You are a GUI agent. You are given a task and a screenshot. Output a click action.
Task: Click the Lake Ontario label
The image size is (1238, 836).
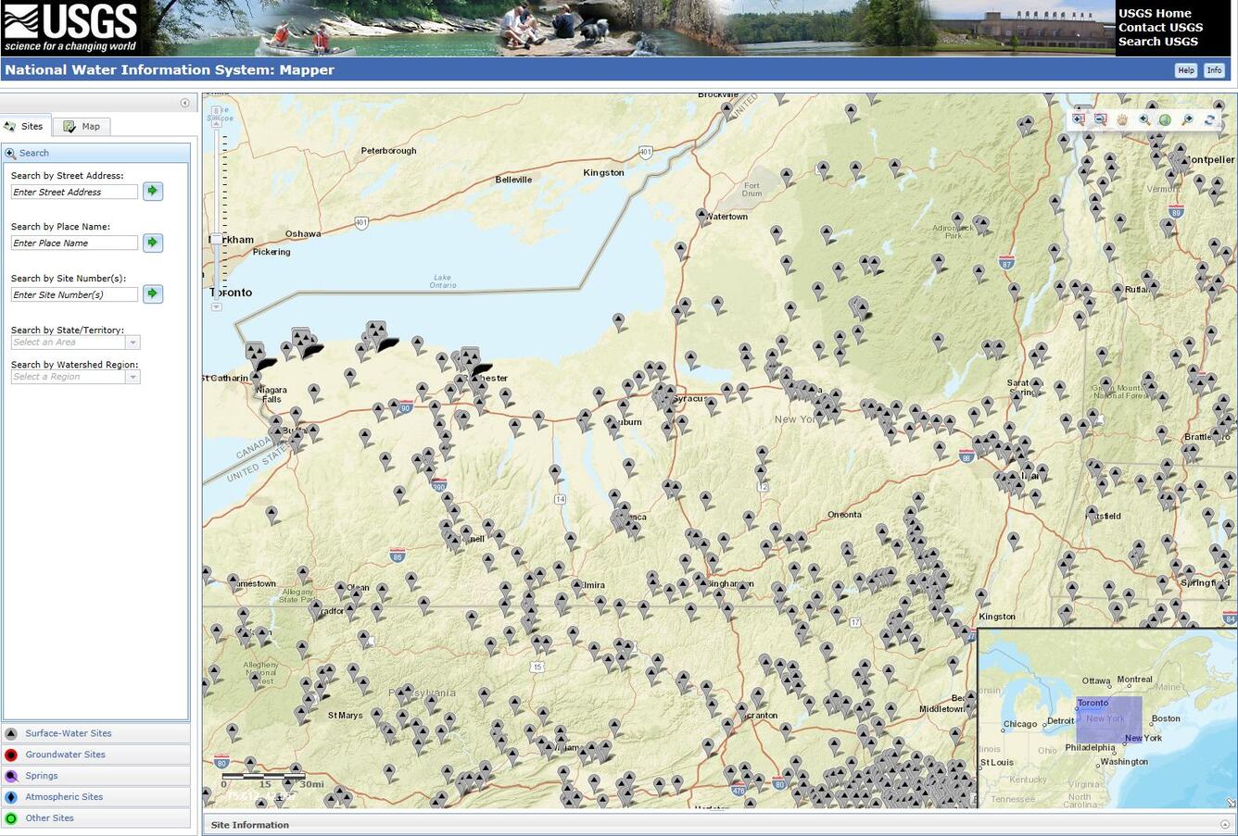[443, 281]
